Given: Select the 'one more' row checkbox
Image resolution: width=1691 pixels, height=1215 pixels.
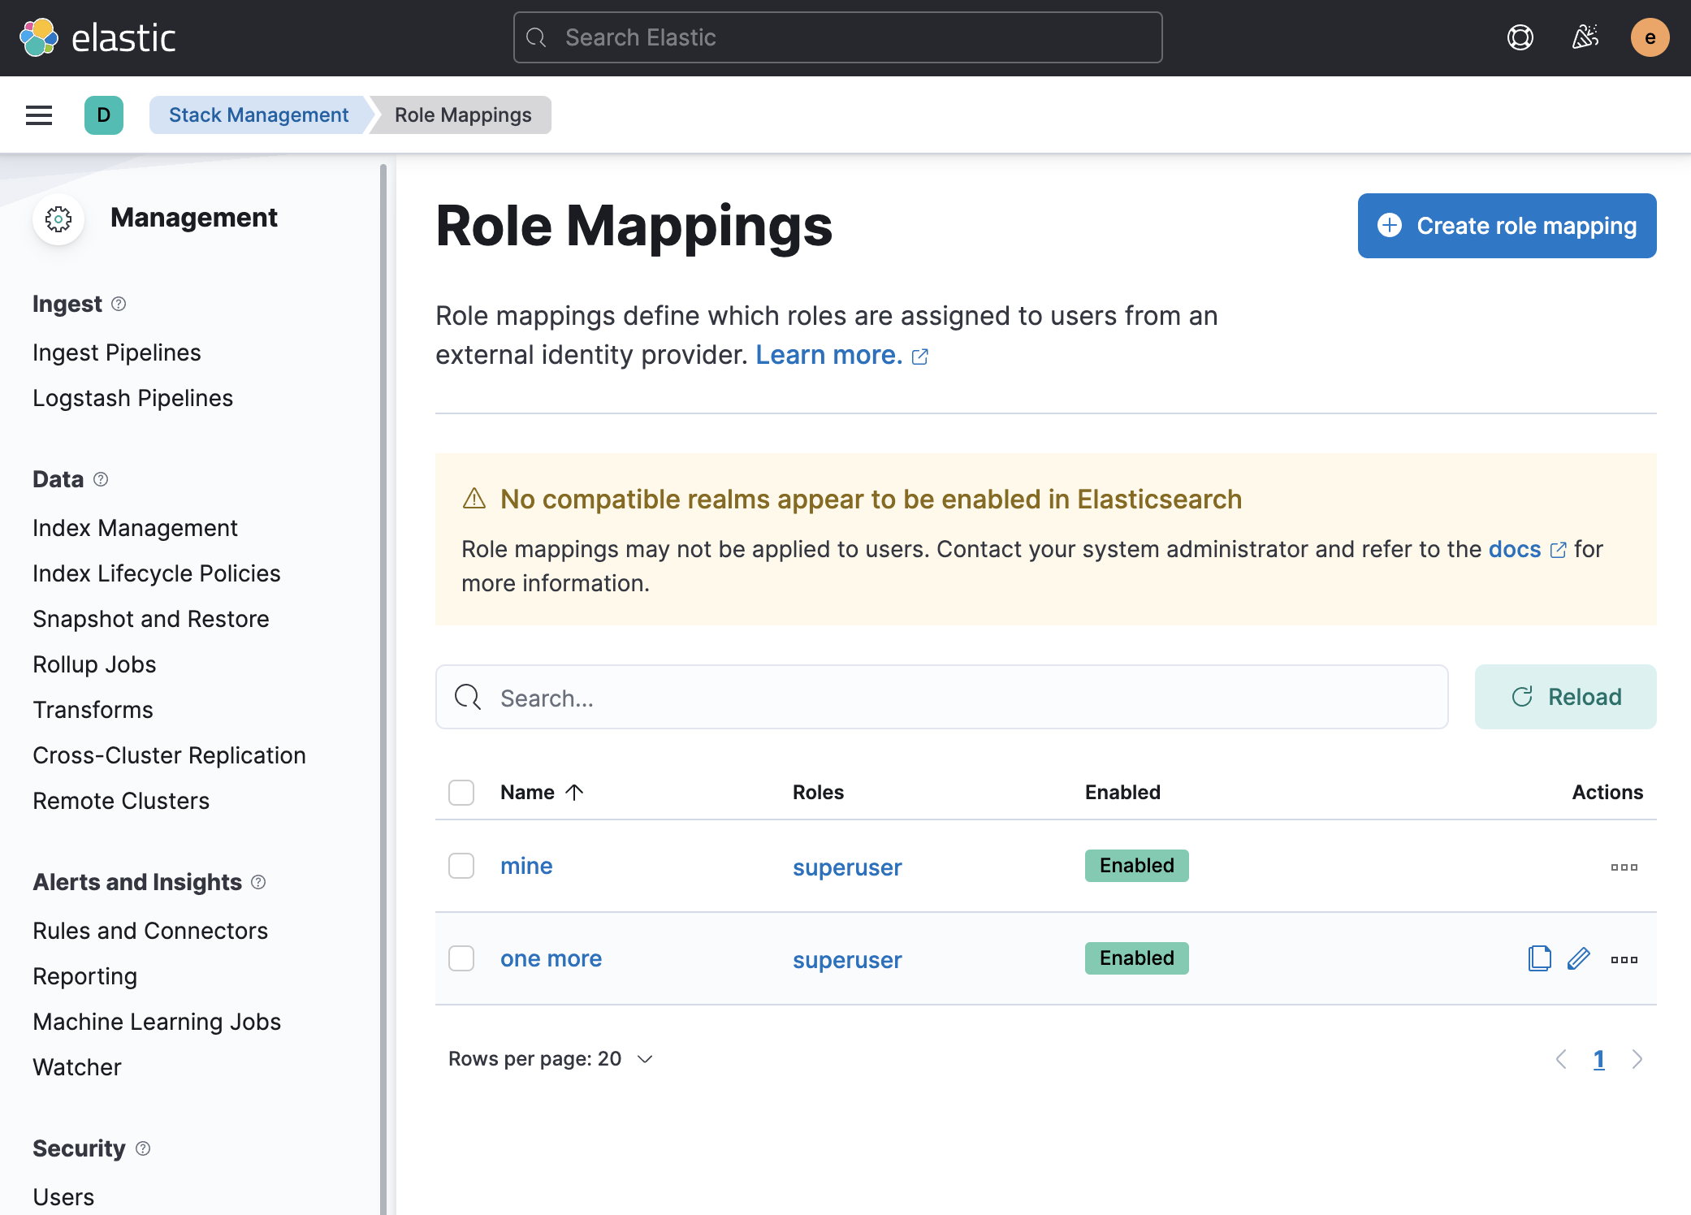Looking at the screenshot, I should [461, 958].
